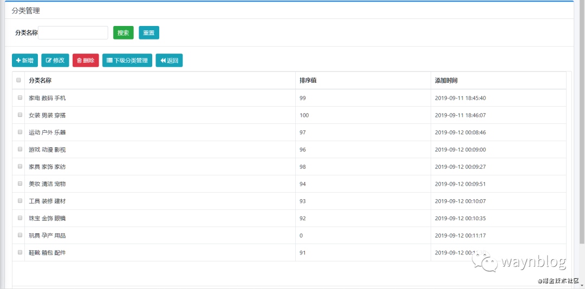This screenshot has width=585, height=289.
Task: Select the row text 珠宝 金饰 眼镜
Action: tap(47, 218)
